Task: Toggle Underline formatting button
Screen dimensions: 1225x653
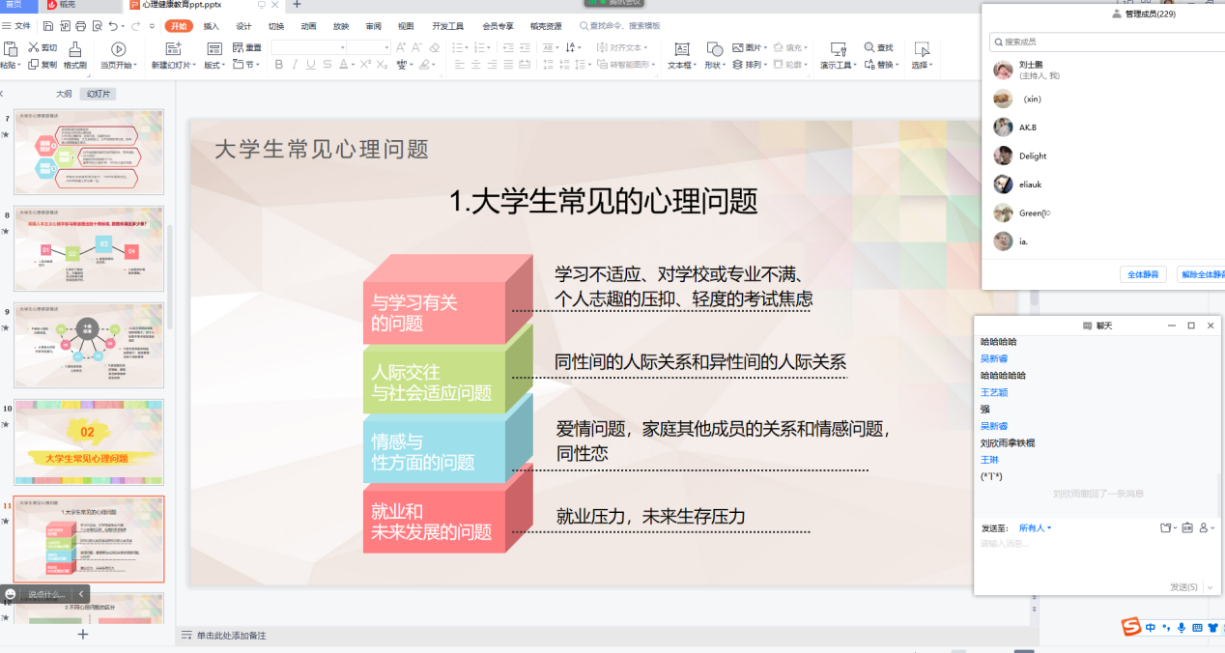Action: click(310, 65)
